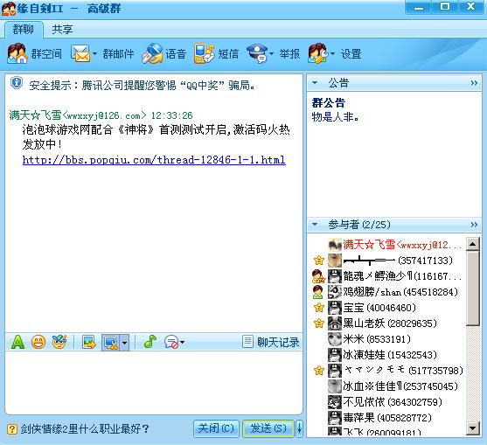The height and width of the screenshot is (445, 487).
Task: Select participant 米米 (8533191)
Action: tap(377, 339)
